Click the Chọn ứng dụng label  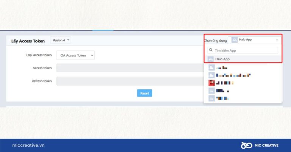(x=215, y=40)
